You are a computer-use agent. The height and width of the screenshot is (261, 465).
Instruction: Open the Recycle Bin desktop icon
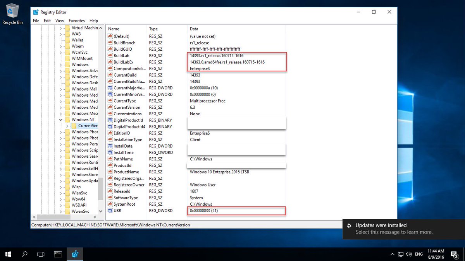(x=12, y=14)
